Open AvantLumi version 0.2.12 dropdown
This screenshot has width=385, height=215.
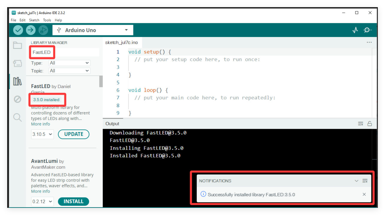point(42,202)
